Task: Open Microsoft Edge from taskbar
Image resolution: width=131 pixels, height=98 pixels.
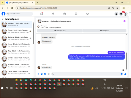Action: (31, 80)
